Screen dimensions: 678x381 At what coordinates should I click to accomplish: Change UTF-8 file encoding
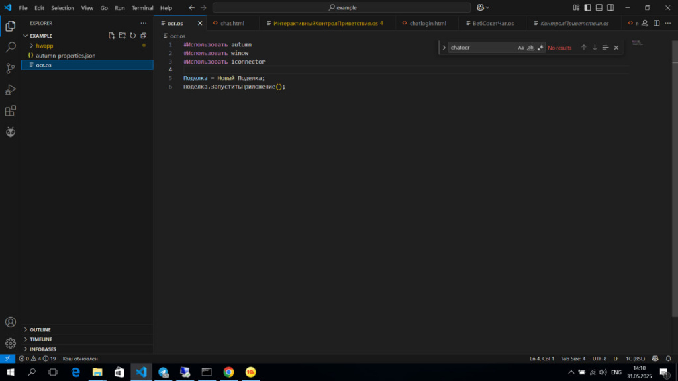tap(599, 359)
